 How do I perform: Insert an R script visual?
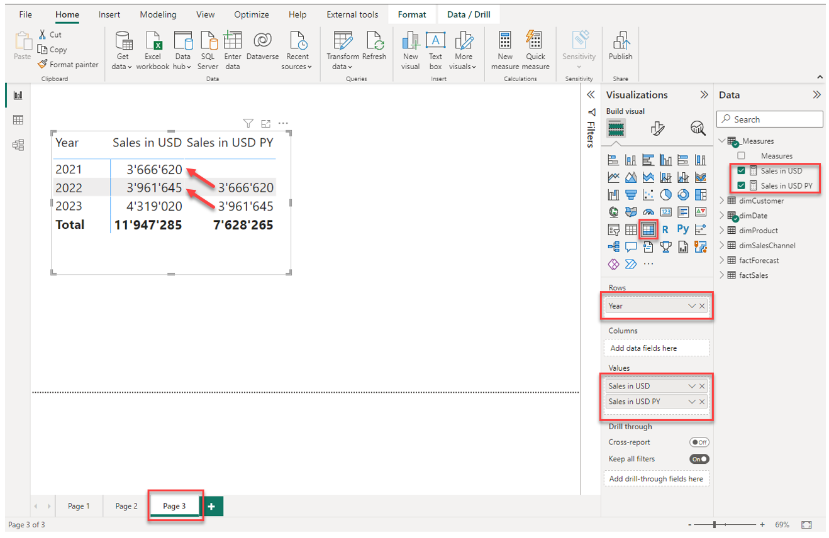tap(665, 230)
